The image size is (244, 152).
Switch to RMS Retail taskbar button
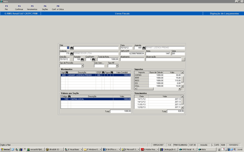pyautogui.click(x=188, y=150)
